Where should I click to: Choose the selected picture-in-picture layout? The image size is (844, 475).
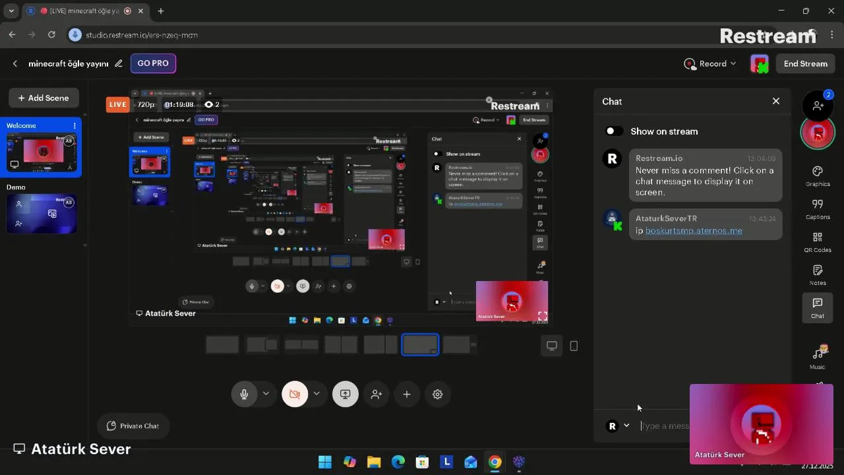coord(420,345)
